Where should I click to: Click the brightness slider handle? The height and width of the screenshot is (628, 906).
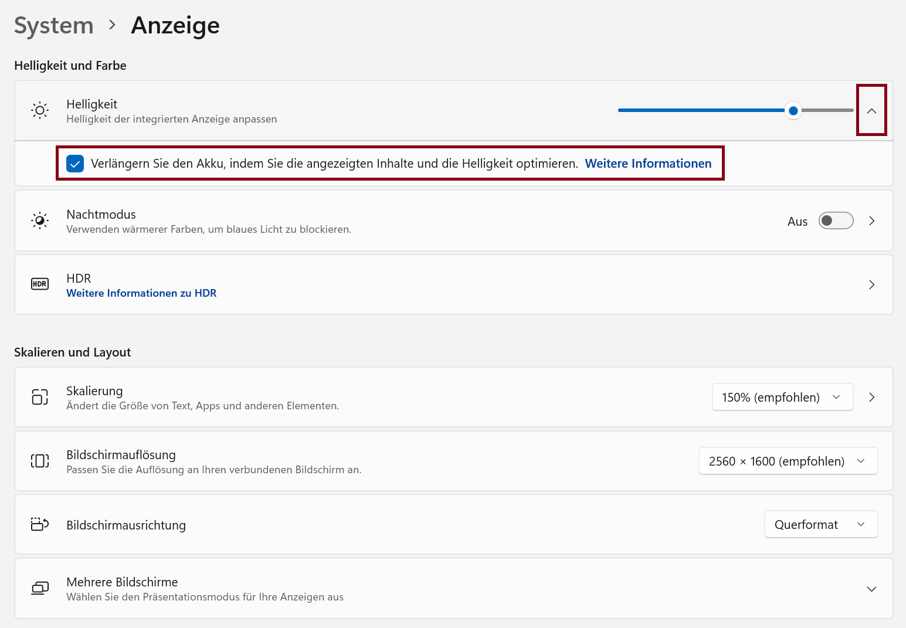(793, 110)
